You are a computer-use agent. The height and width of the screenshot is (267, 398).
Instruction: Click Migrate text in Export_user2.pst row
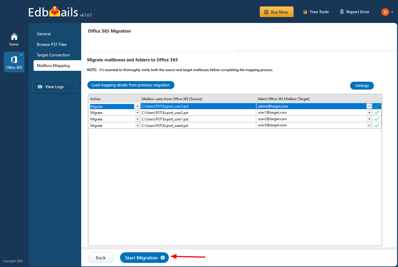click(x=96, y=113)
